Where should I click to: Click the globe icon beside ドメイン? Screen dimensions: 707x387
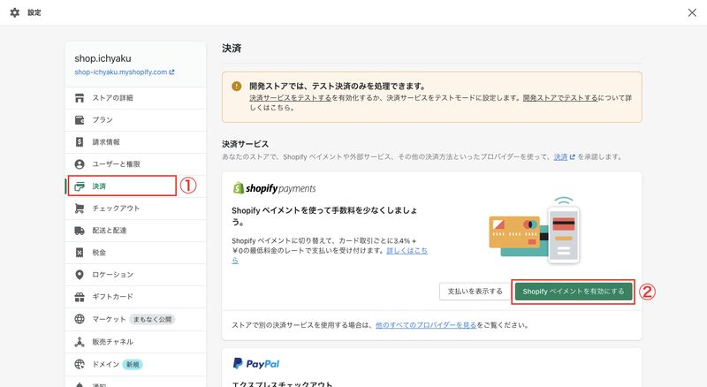pos(80,364)
